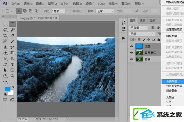Select the Blur tool

[5, 59]
